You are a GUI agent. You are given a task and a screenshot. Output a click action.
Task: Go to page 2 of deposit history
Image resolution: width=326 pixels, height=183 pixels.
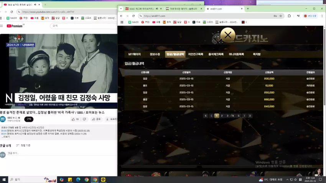tap(222, 116)
